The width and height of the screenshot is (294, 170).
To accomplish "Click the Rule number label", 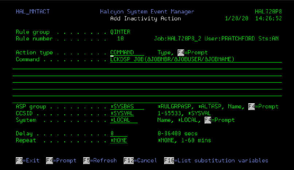I will [x=34, y=39].
